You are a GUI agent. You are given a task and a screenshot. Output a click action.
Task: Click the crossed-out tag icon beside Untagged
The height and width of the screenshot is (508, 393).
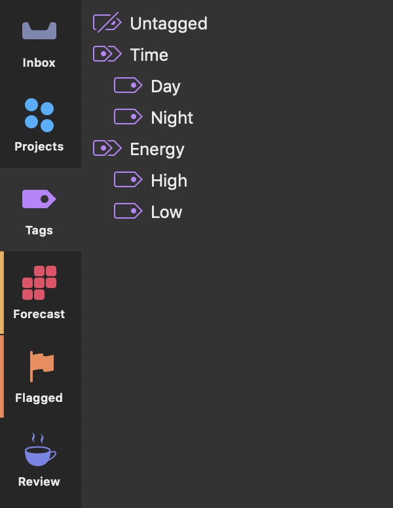[x=107, y=22]
